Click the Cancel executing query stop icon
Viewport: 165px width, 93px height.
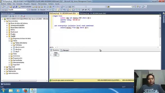(x=47, y=10)
